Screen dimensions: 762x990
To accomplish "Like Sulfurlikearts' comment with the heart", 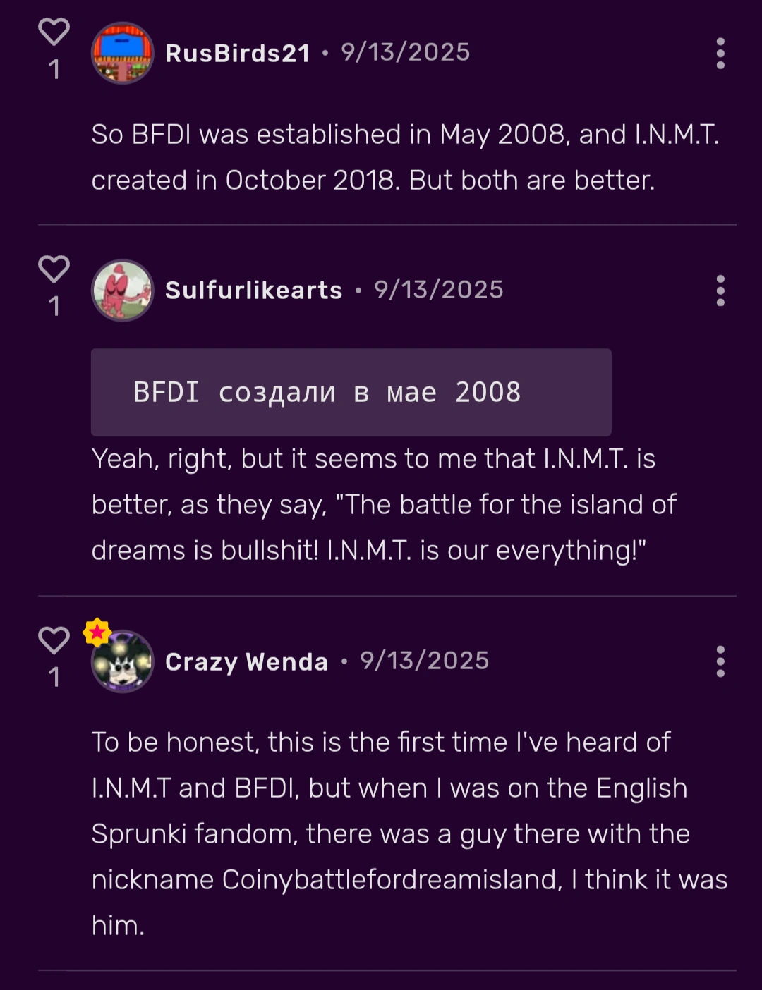I will (x=54, y=269).
